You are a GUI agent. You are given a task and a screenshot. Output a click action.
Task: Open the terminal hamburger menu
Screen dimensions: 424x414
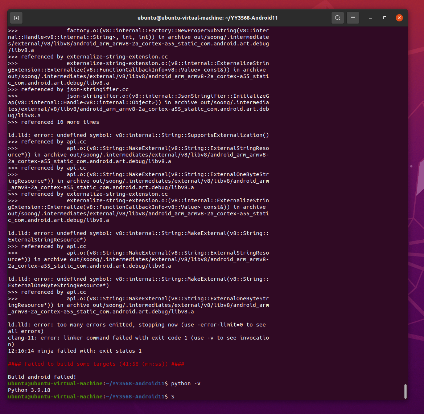tap(353, 18)
